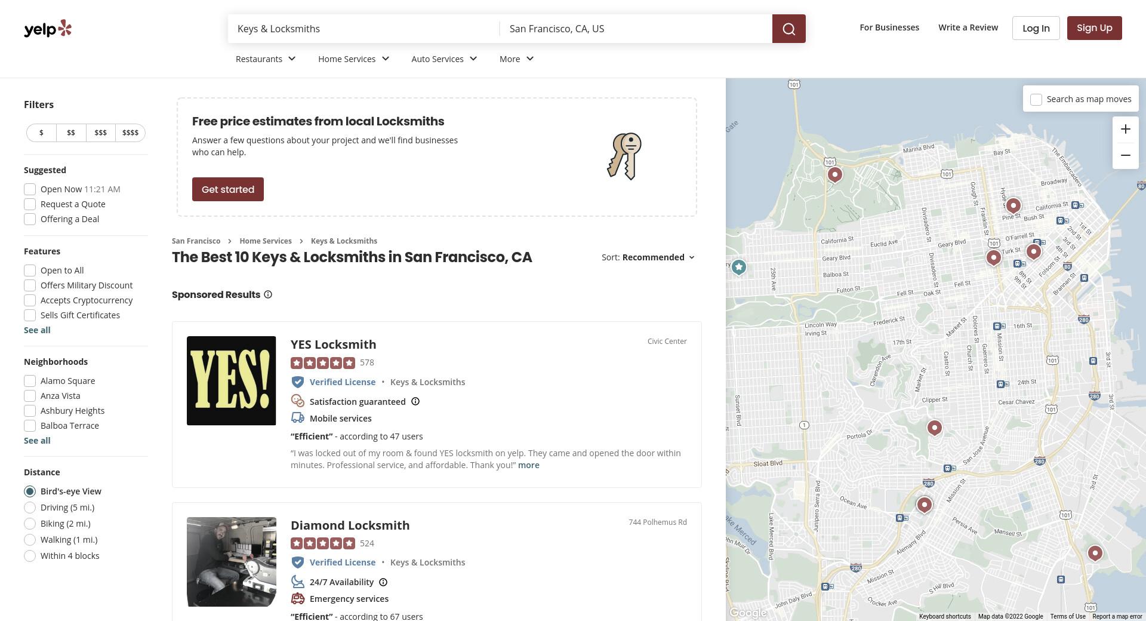The image size is (1146, 621).
Task: Click the Sign Up button
Action: [x=1094, y=28]
